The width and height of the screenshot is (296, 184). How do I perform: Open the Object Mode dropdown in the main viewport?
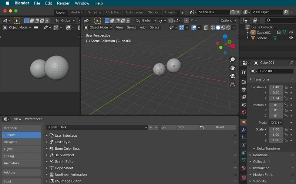pyautogui.click(x=98, y=27)
